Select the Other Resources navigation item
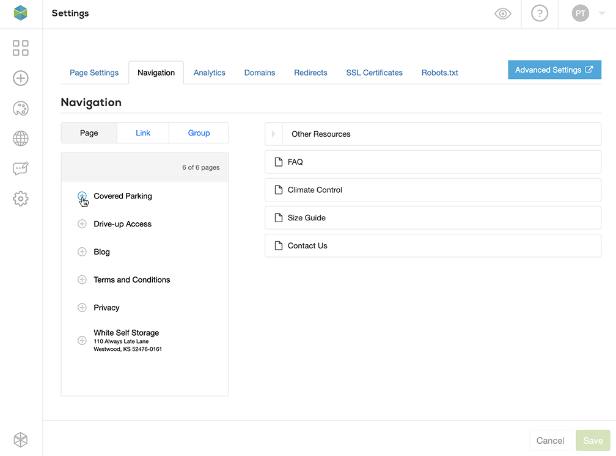616x456 pixels. pos(433,134)
